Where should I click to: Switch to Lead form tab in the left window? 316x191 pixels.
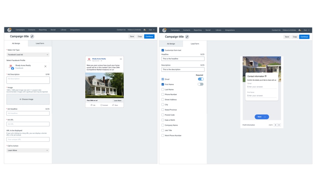tap(40, 43)
